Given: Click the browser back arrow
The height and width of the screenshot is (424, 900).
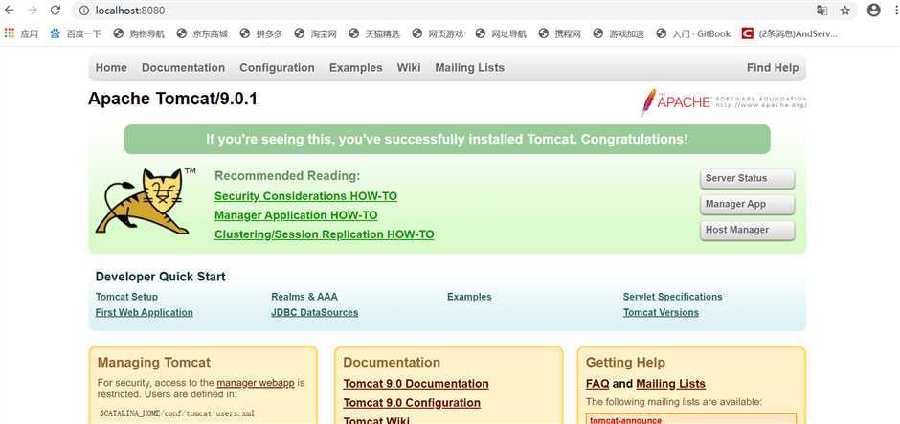Looking at the screenshot, I should tap(10, 10).
